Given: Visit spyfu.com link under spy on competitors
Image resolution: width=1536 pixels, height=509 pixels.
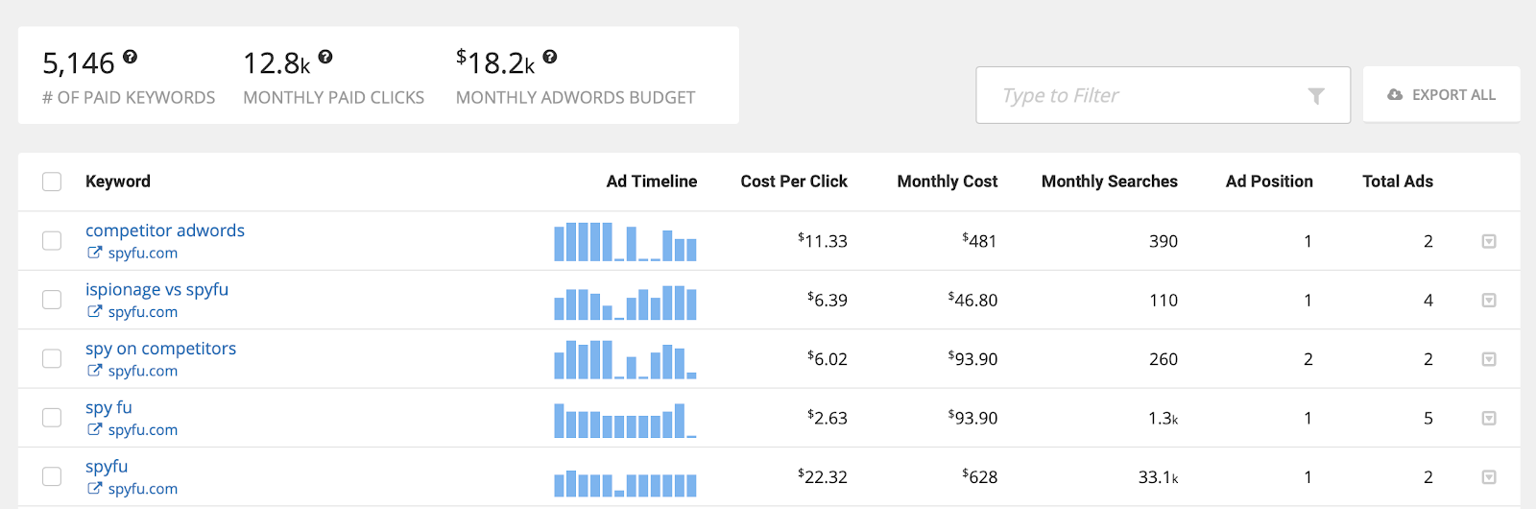Looking at the screenshot, I should point(143,371).
